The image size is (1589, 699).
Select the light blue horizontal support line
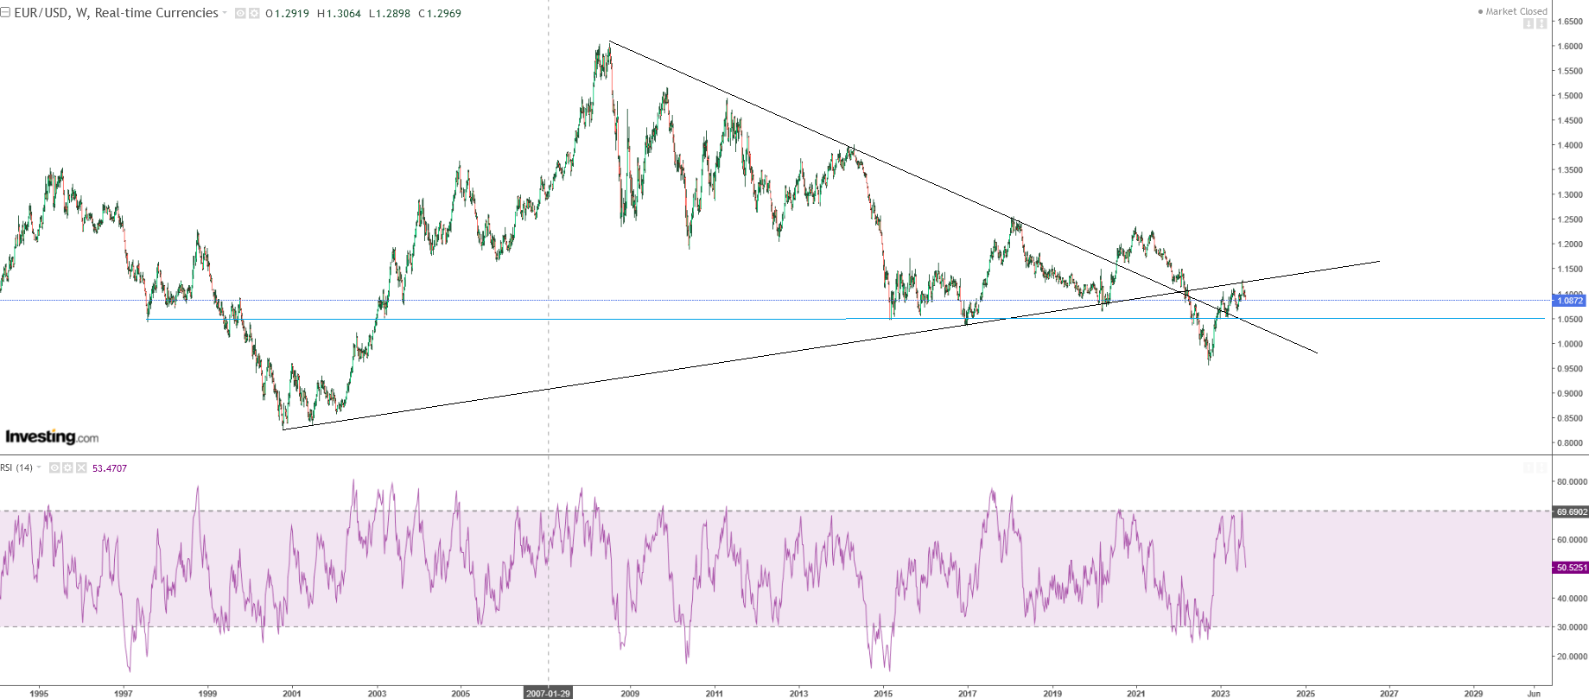tap(1382, 319)
